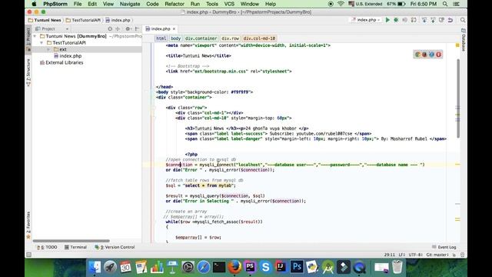The width and height of the screenshot is (492, 277).
Task: Click the div.col-md-10 breadcrumb
Action: pos(259,38)
